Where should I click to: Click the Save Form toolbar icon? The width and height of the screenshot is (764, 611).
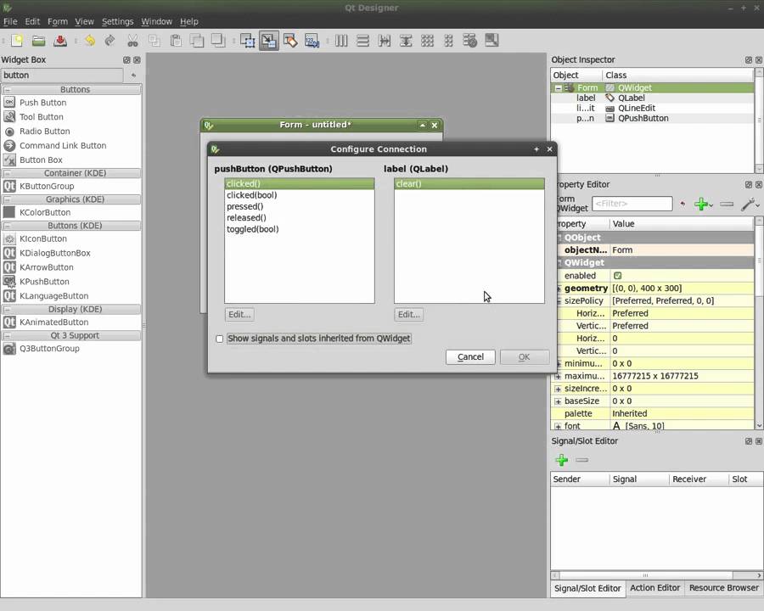click(60, 41)
